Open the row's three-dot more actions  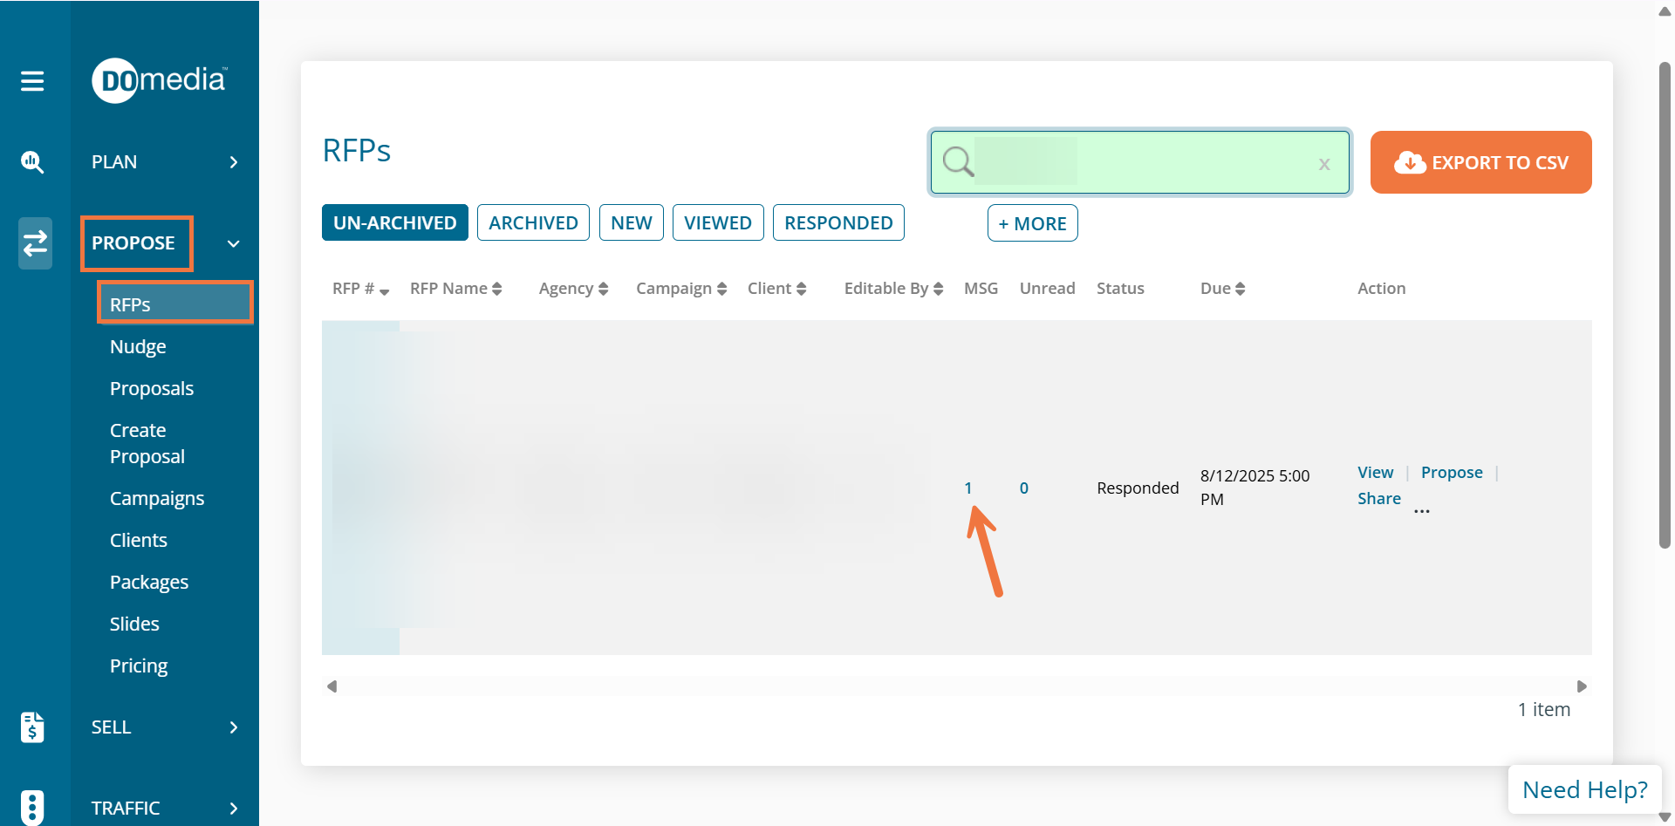tap(1421, 511)
